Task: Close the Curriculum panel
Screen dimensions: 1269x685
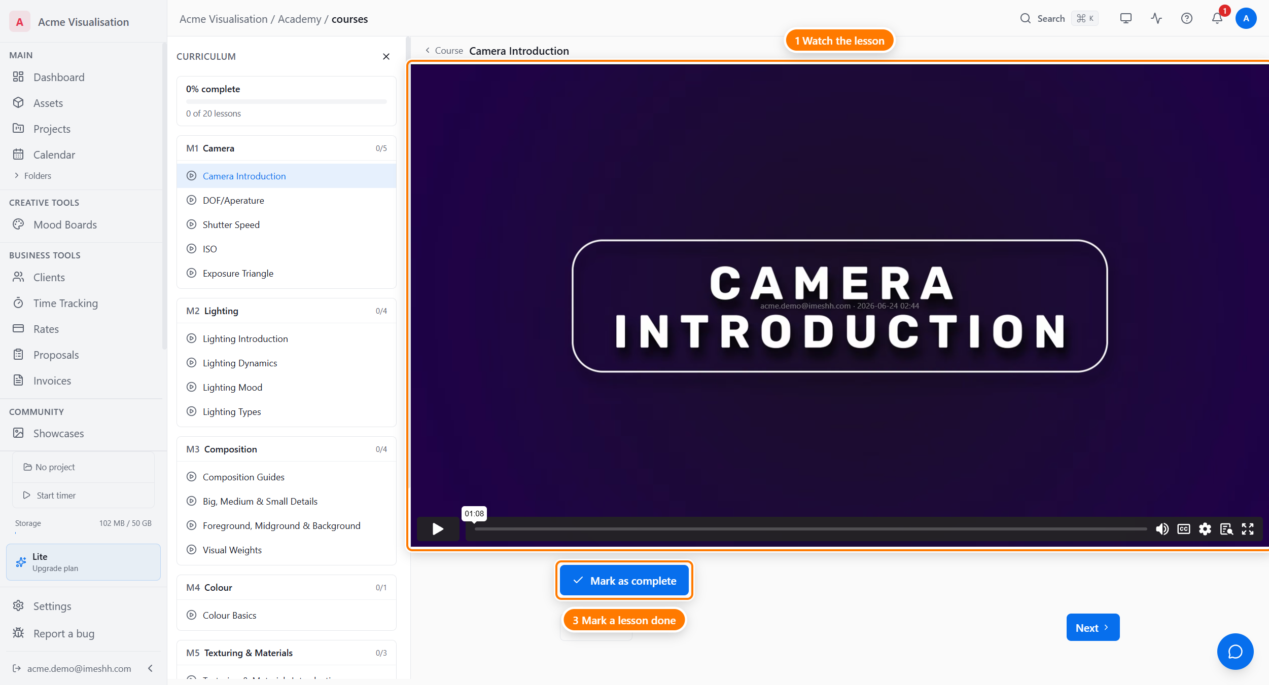Action: [x=386, y=57]
